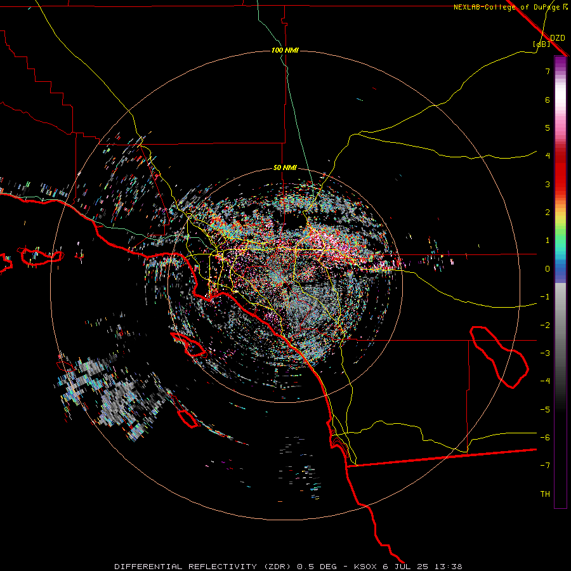The width and height of the screenshot is (571, 571).
Task: Click the DZD product label
Action: (558, 38)
